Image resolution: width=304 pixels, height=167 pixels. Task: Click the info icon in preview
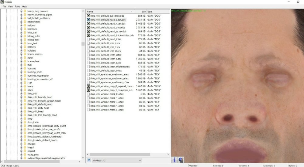point(175,160)
